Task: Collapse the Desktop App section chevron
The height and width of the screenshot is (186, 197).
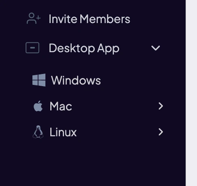Action: pyautogui.click(x=156, y=48)
